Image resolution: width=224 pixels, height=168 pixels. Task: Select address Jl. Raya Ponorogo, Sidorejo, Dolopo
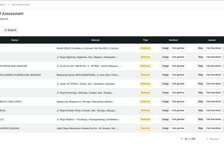(x=86, y=92)
